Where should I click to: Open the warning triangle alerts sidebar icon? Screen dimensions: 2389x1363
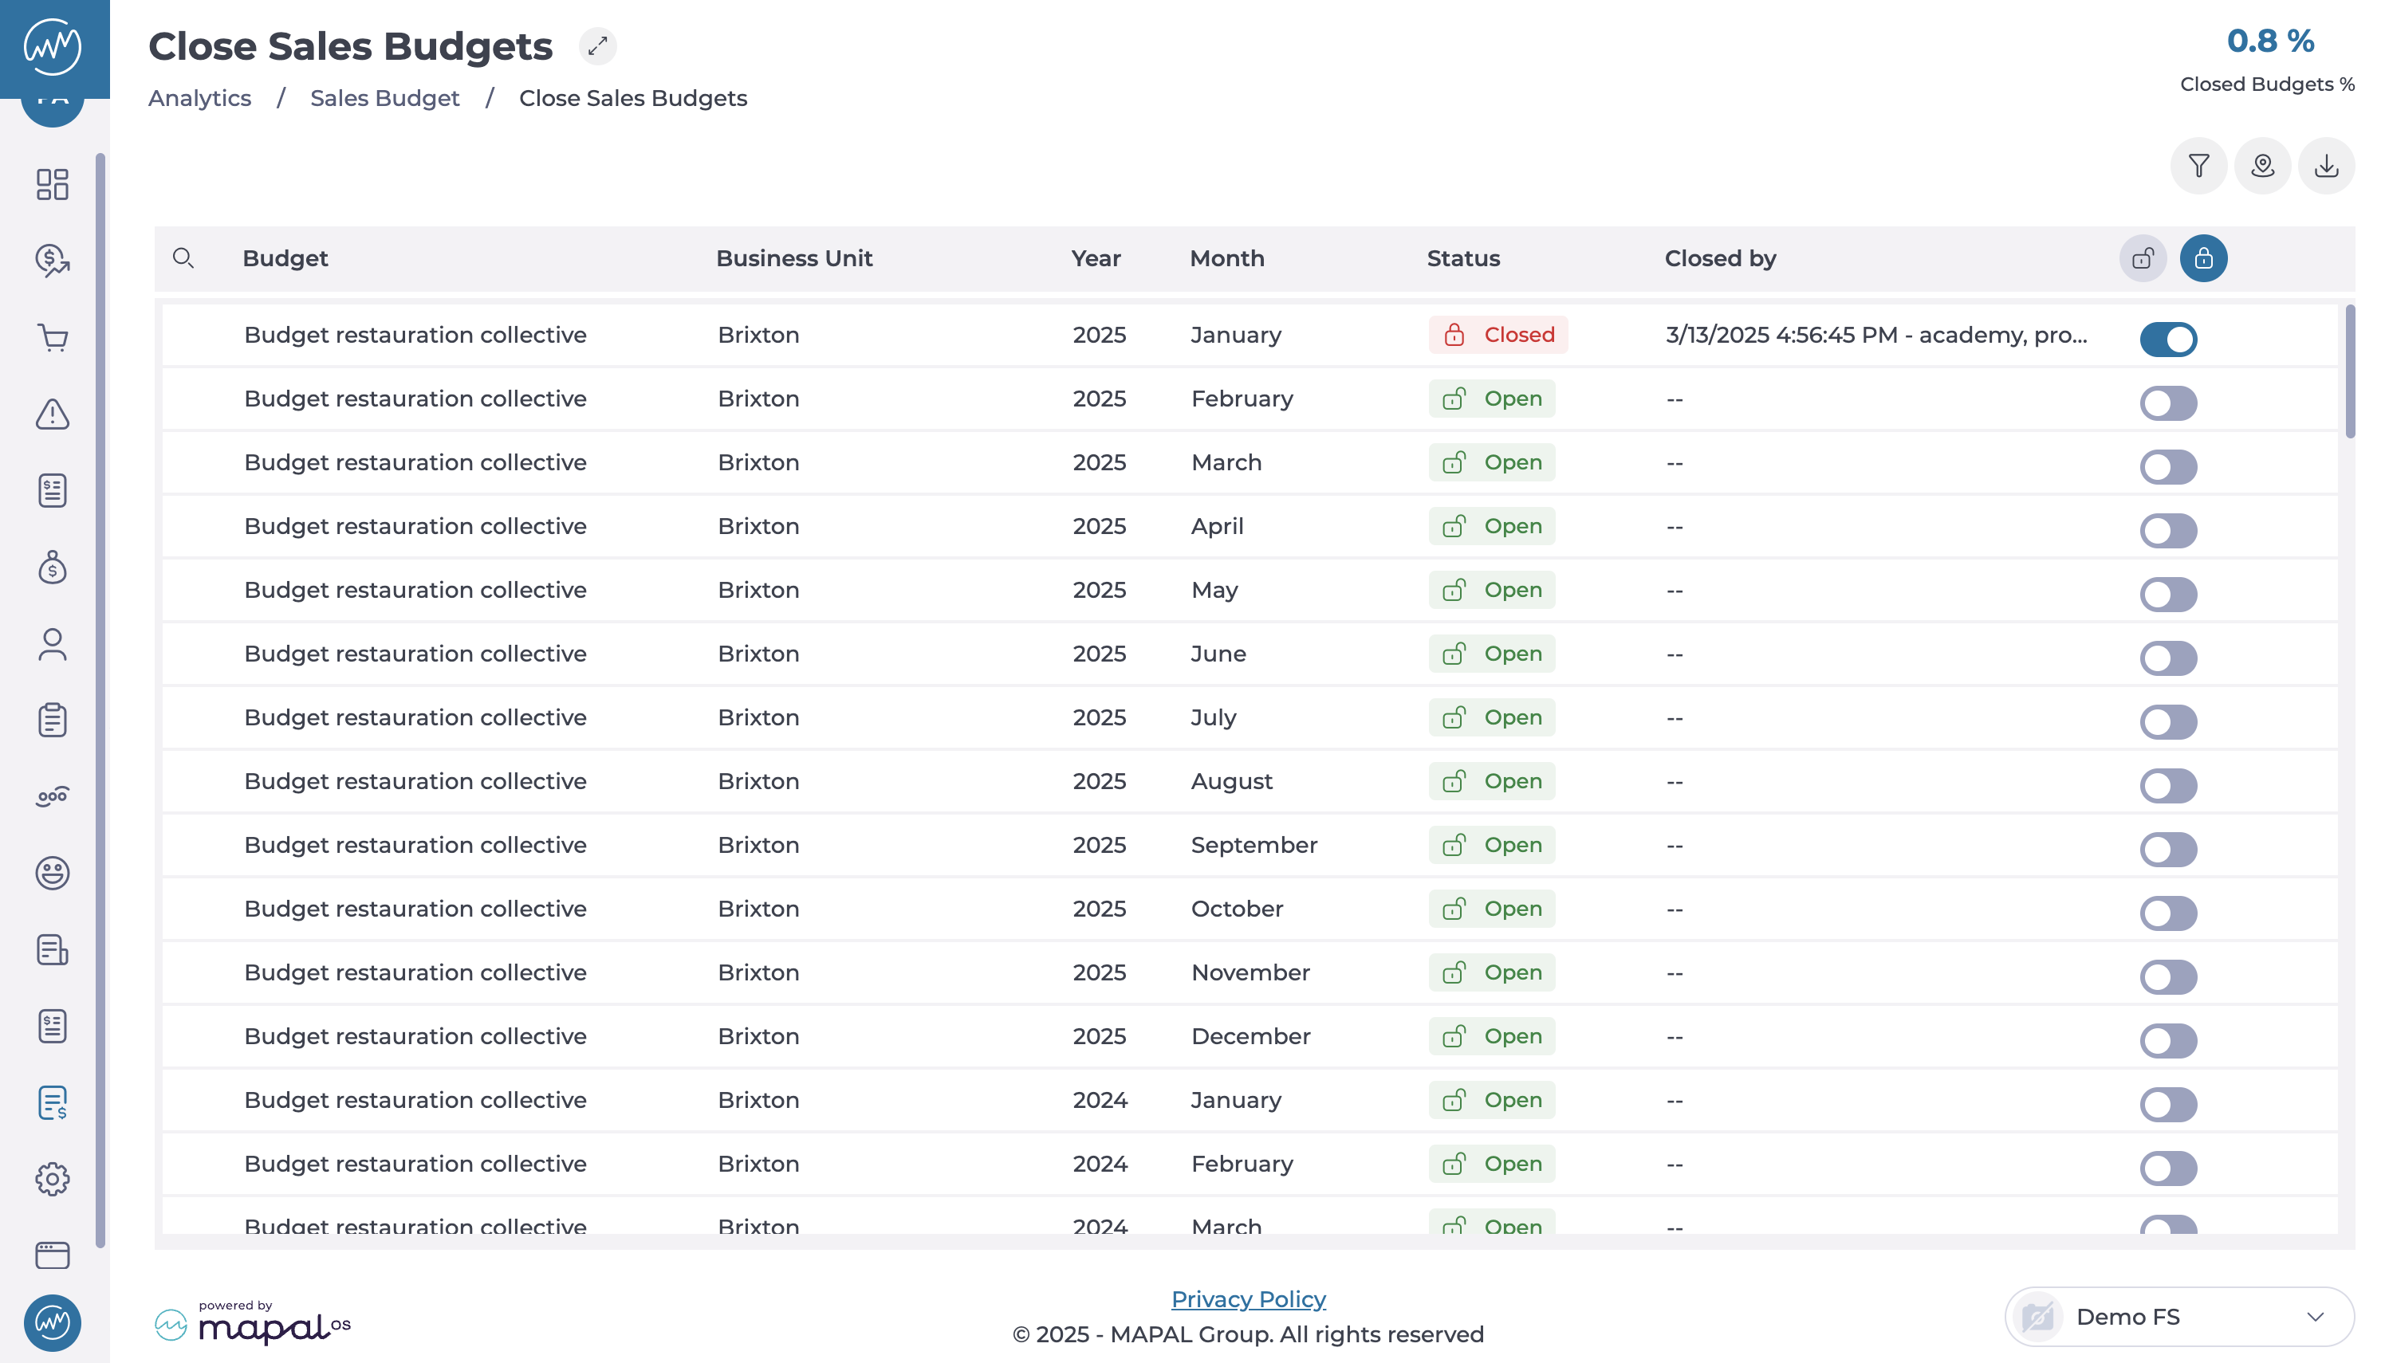[x=53, y=414]
